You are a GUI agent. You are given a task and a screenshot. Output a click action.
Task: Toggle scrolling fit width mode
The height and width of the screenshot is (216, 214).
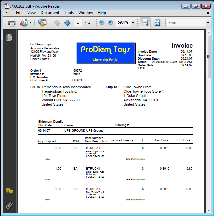click(x=145, y=23)
